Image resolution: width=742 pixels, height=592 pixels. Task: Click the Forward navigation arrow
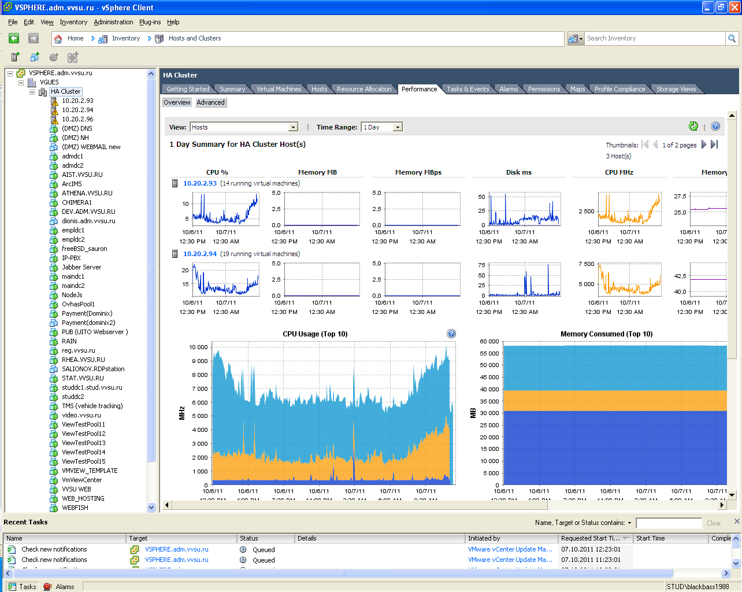click(x=34, y=38)
